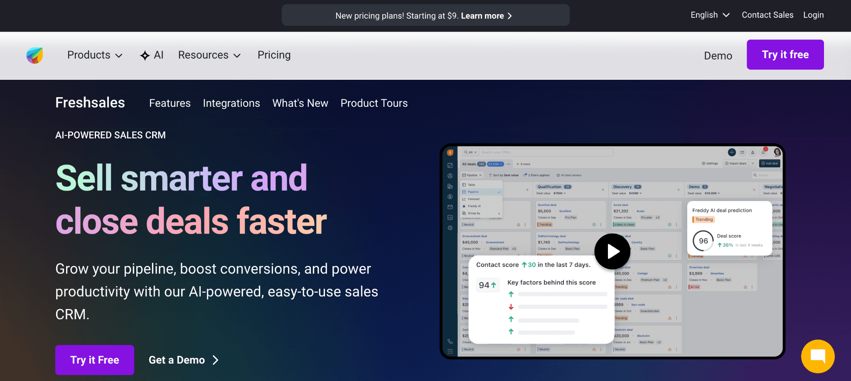Click the Settings option in CRM preview
The width and height of the screenshot is (851, 381).
point(710,163)
